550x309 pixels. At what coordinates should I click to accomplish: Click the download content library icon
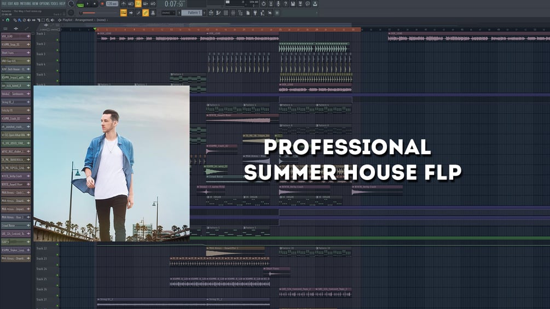pyautogui.click(x=315, y=3)
